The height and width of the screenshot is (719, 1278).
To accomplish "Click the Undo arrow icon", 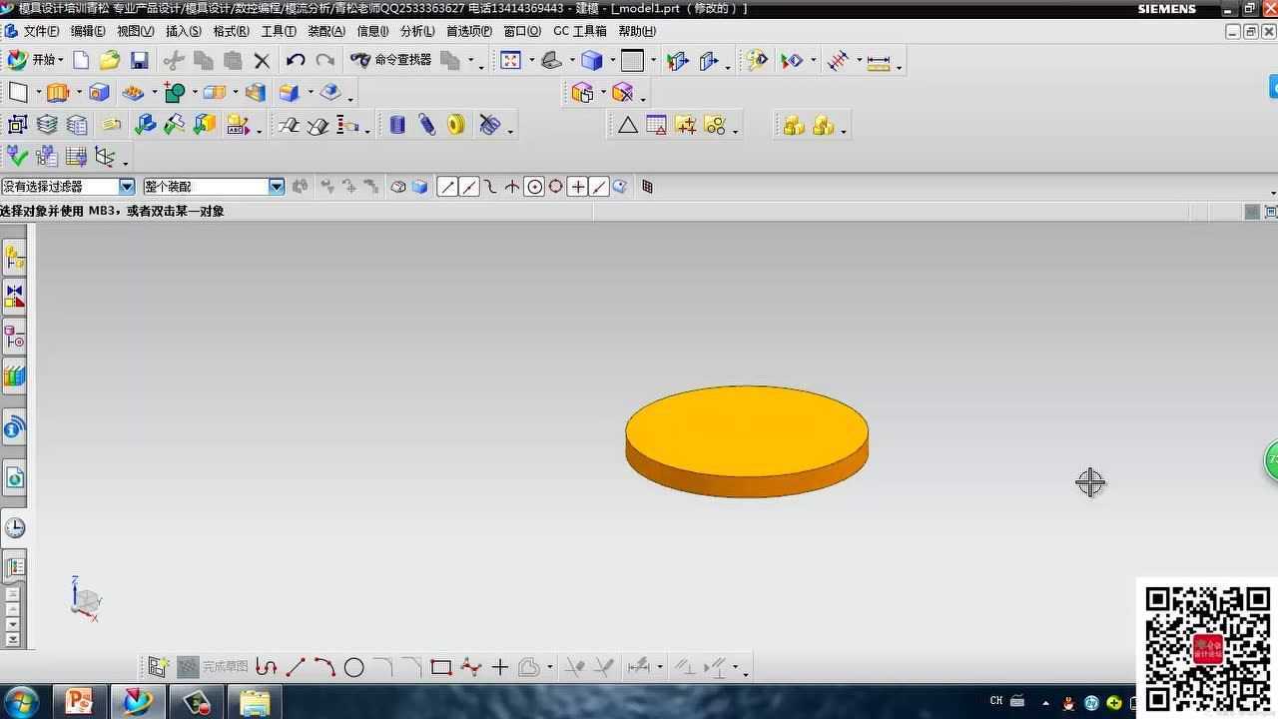I will pos(296,61).
